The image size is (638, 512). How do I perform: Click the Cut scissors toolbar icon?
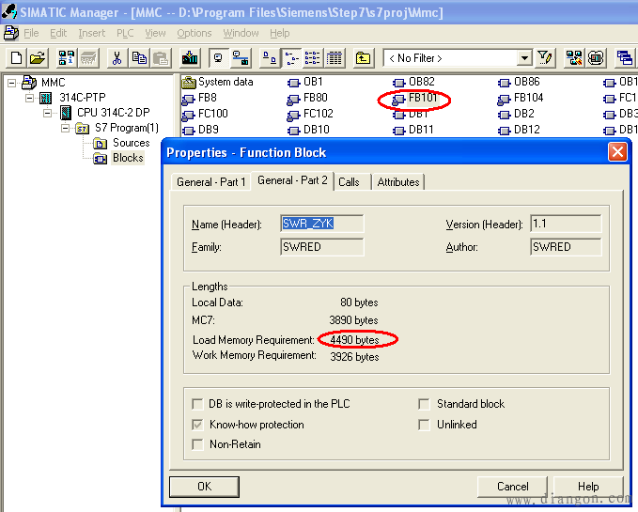117,58
